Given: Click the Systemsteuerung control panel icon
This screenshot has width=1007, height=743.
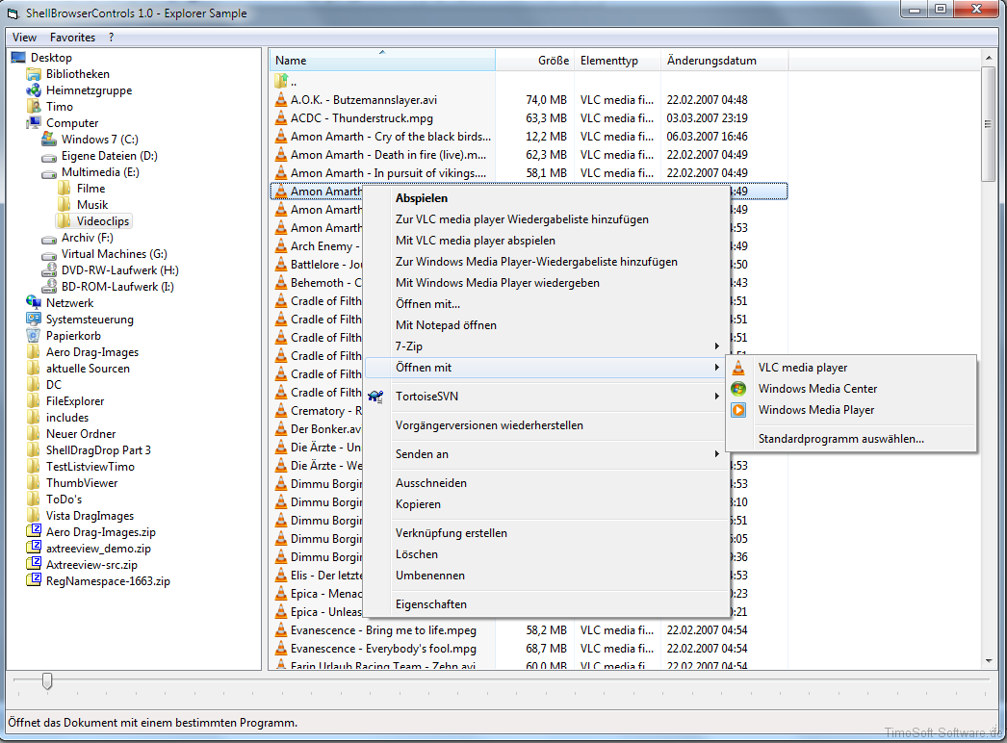Looking at the screenshot, I should point(34,320).
